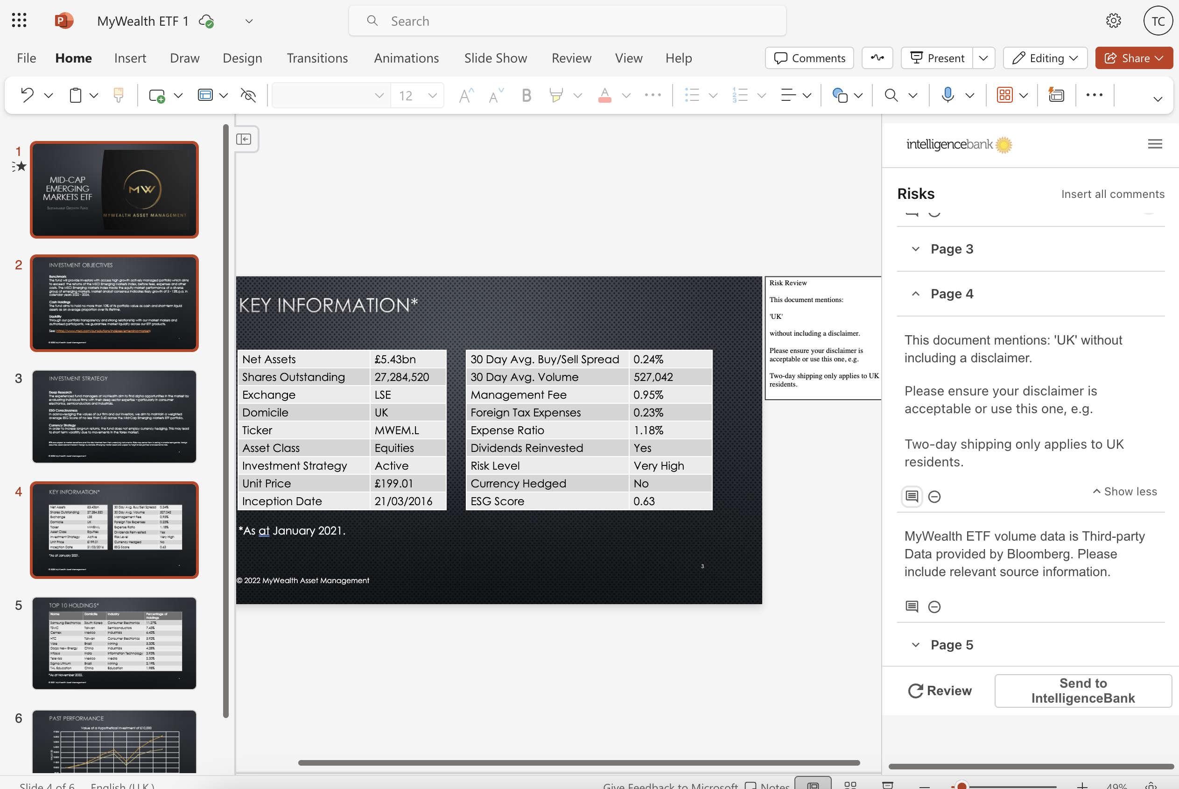Viewport: 1179px width, 789px height.
Task: Click the Dictate microphone icon
Action: click(x=947, y=95)
